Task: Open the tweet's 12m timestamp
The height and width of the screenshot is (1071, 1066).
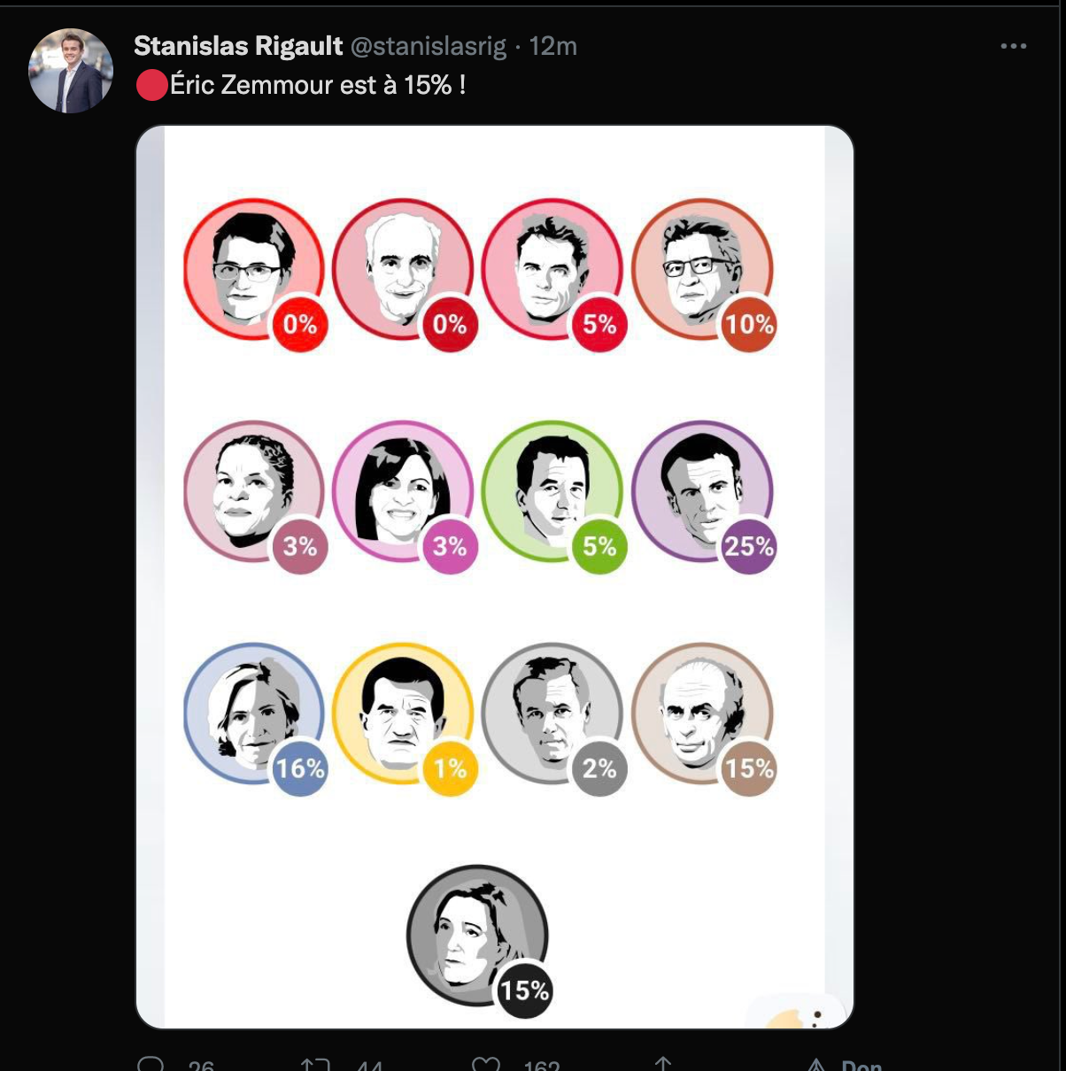Action: (x=552, y=46)
